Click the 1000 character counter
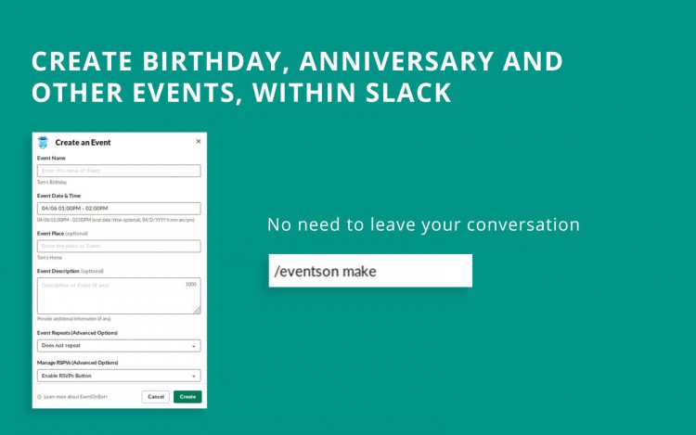 click(191, 284)
